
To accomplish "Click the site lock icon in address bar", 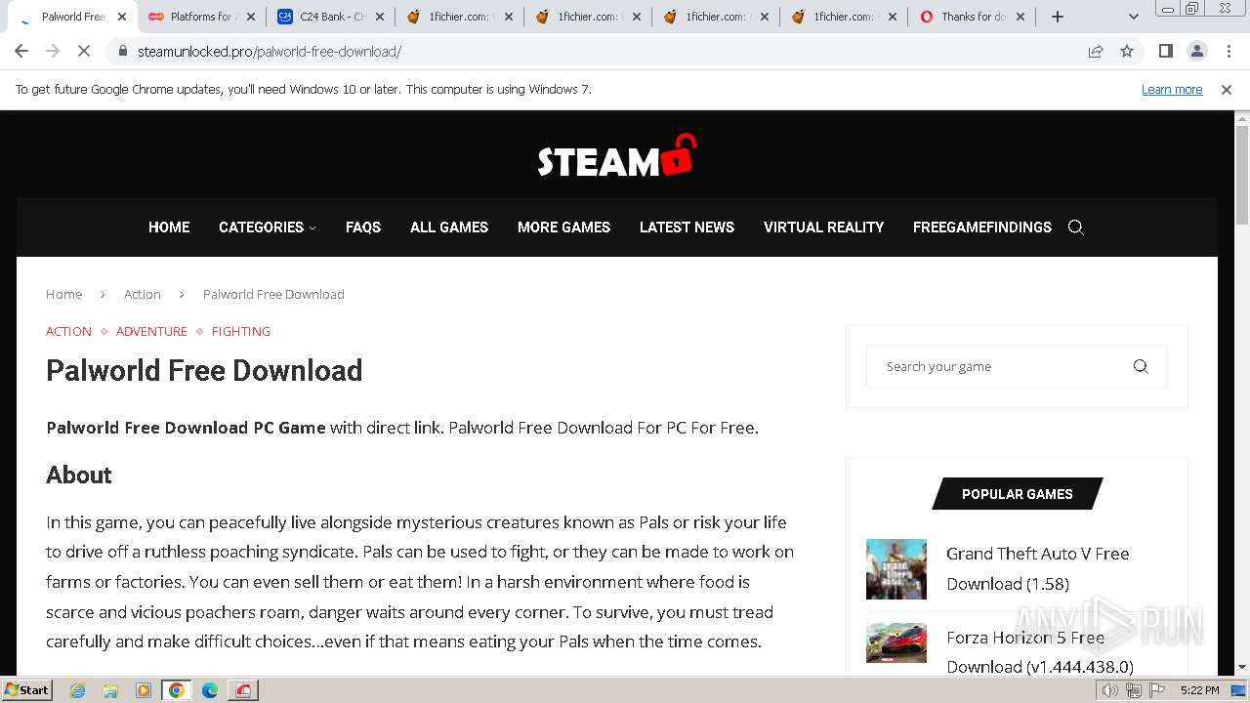I will tap(122, 51).
